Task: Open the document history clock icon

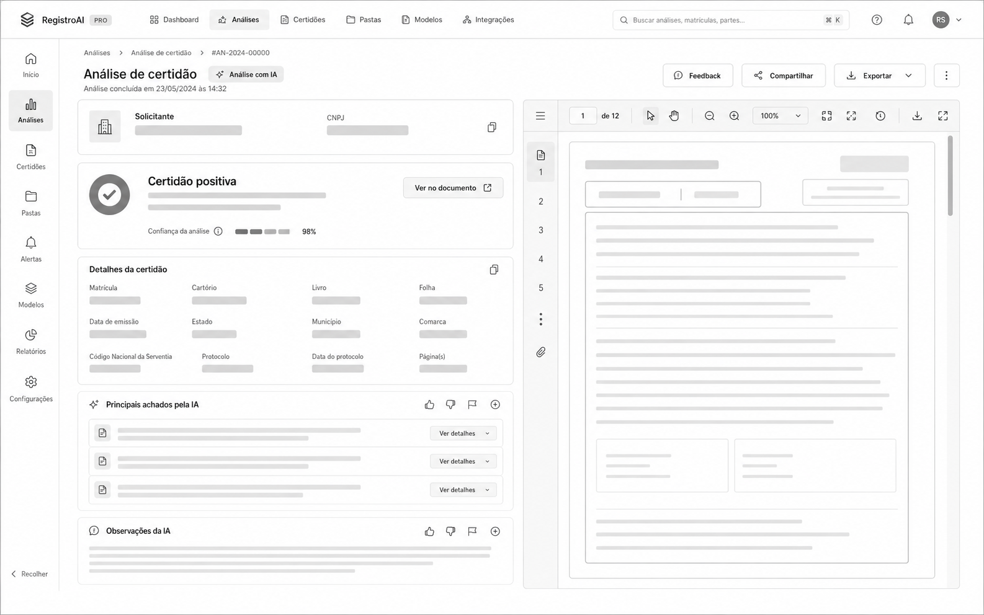Action: click(x=880, y=116)
